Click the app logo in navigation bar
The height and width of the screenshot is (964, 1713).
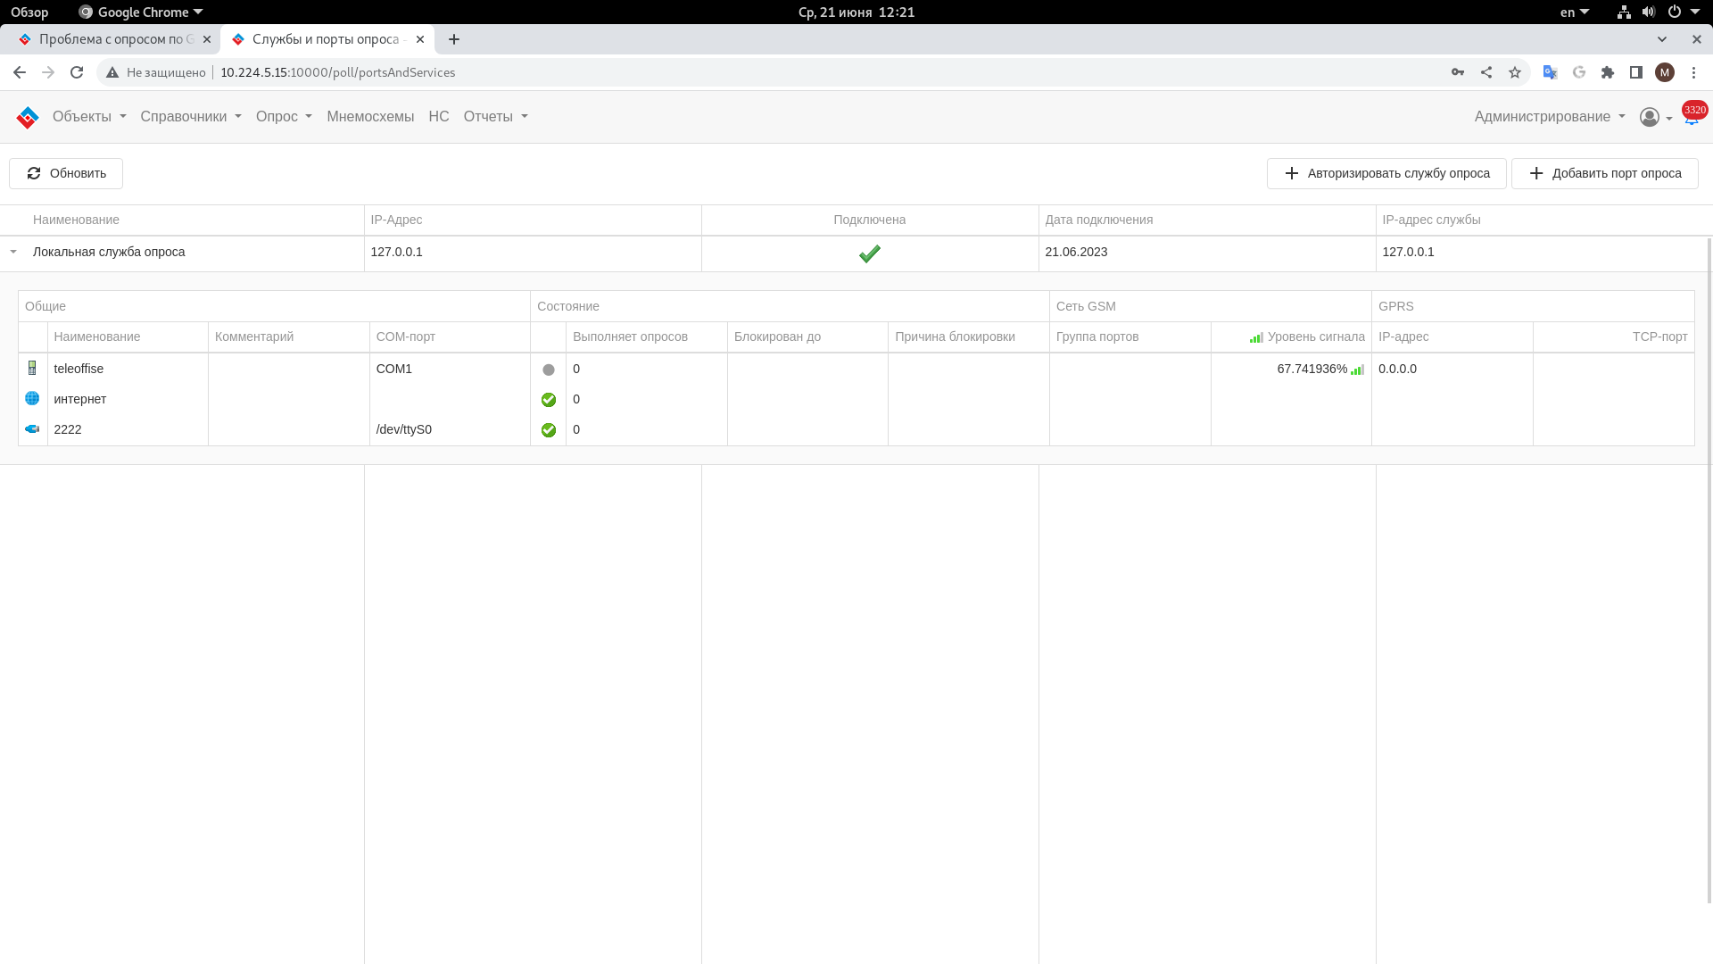(x=28, y=117)
